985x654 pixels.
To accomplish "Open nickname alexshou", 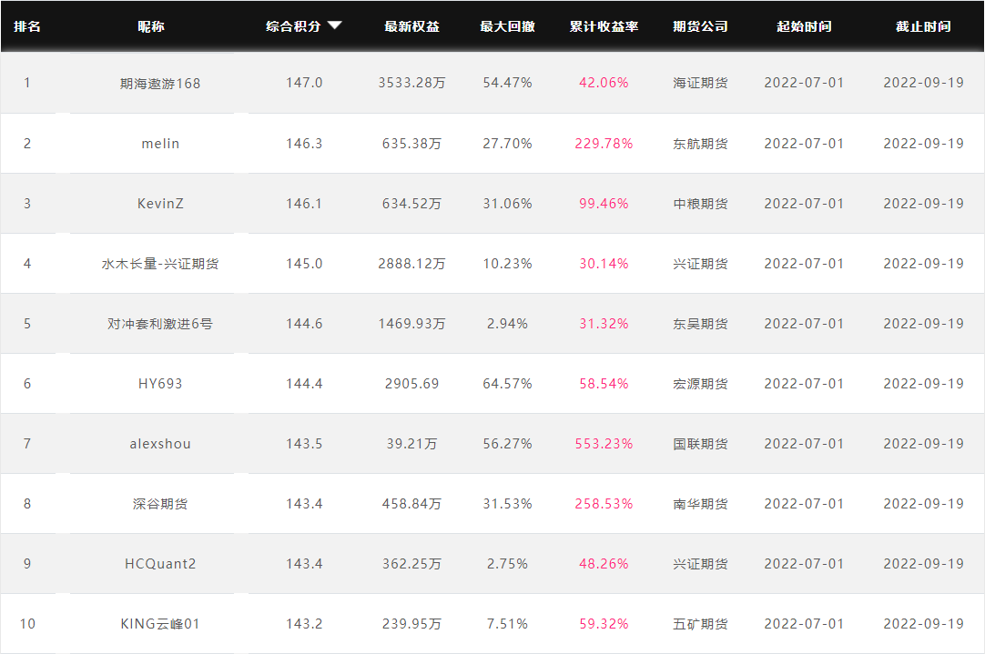I will tap(160, 444).
